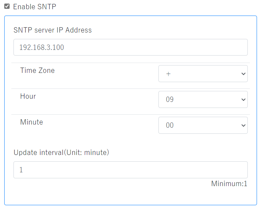The width and height of the screenshot is (263, 213).
Task: Open the Time Zone sign dropdown
Action: coord(203,74)
